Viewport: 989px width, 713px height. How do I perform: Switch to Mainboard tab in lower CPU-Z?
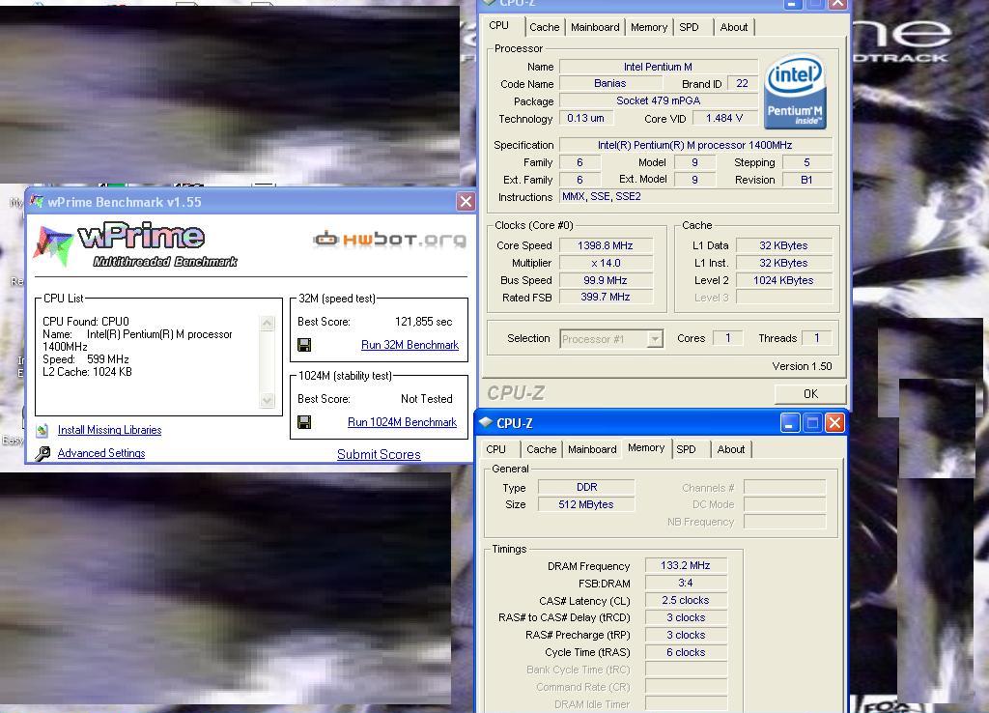click(592, 449)
